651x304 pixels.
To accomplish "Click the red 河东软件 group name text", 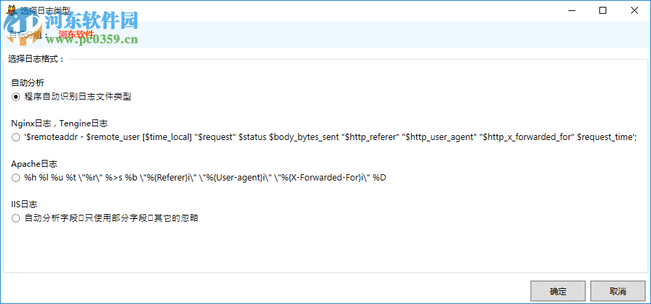I will pyautogui.click(x=76, y=34).
